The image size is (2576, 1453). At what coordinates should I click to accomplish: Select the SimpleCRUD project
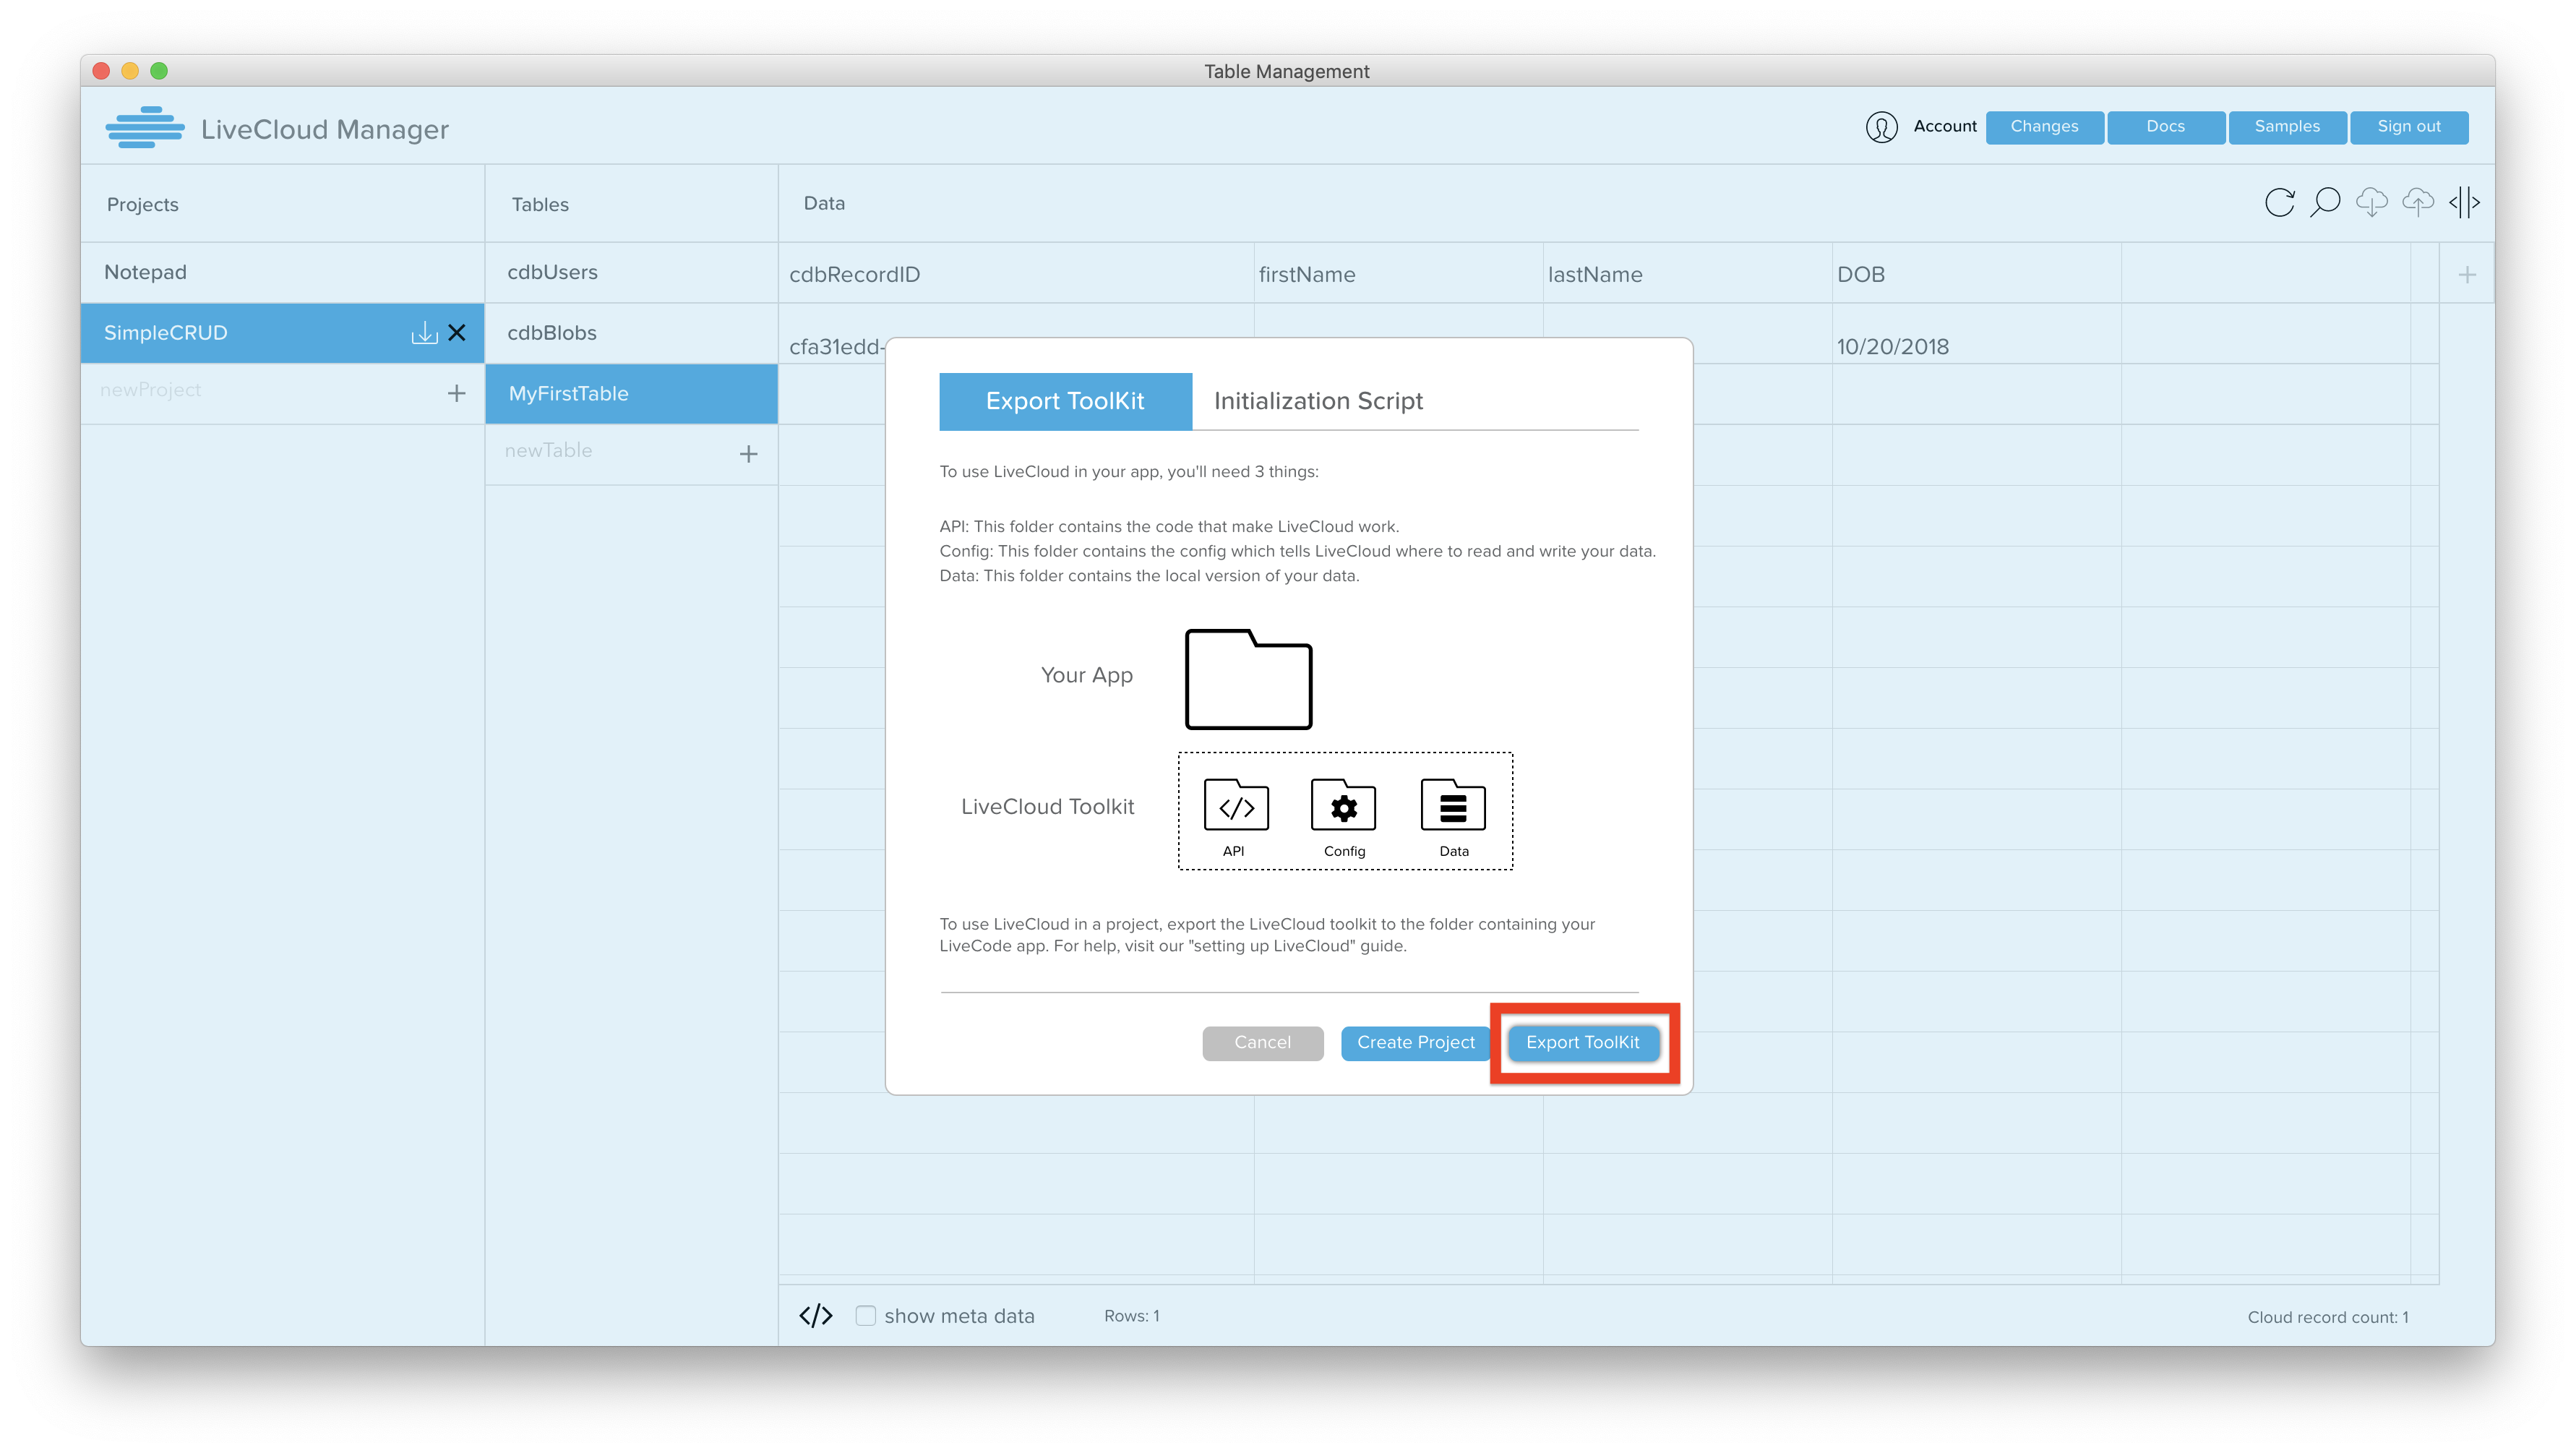283,333
